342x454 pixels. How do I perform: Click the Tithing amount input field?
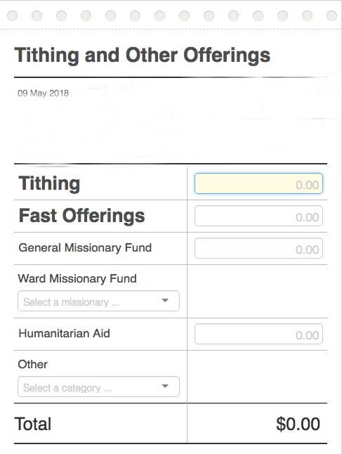(258, 183)
